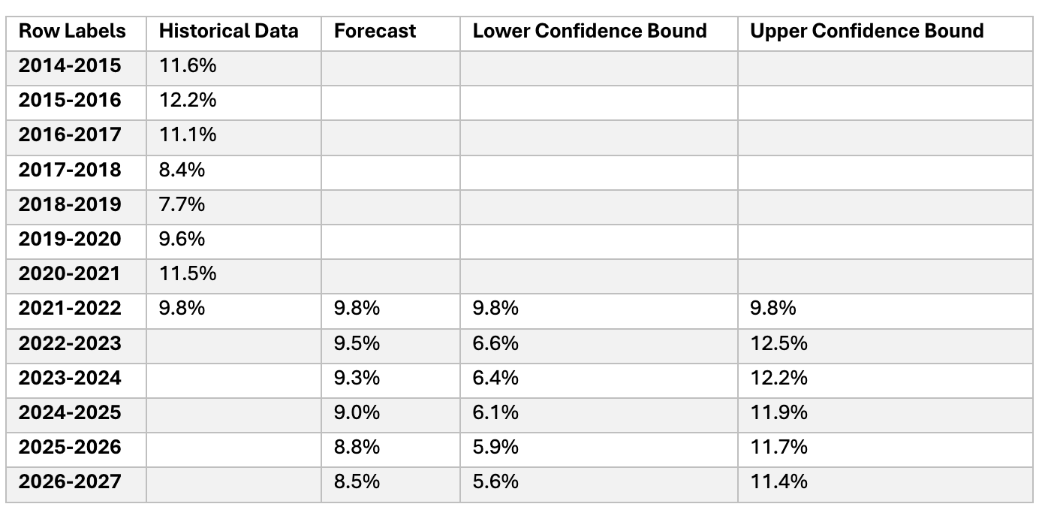Screen dimensions: 1039x513
Task: Select the 8.8% forecast cell
Action: pos(390,447)
